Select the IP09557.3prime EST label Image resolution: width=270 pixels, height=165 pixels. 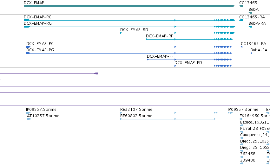click(243, 110)
